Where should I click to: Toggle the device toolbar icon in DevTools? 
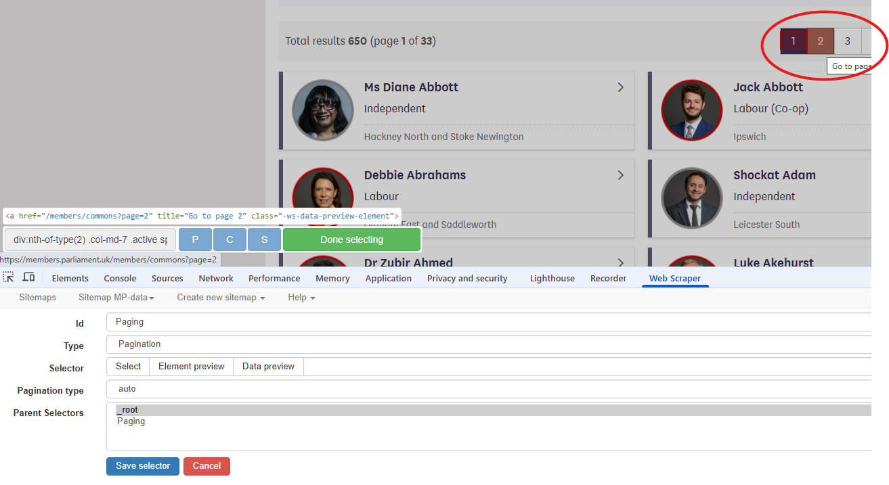[28, 277]
